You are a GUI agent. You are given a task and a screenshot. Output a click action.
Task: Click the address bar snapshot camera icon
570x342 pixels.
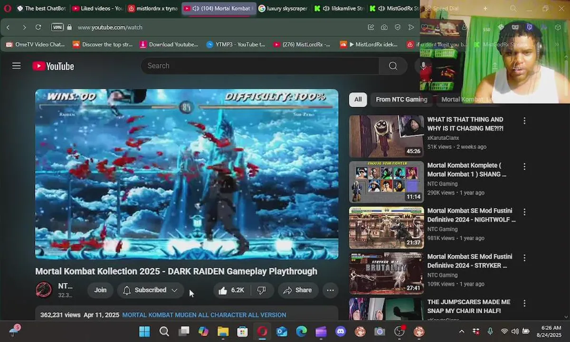tap(384, 28)
